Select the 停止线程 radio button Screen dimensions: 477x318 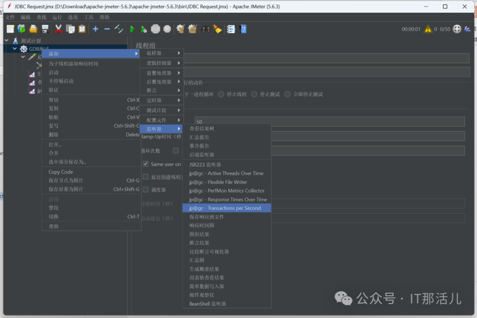tap(221, 95)
